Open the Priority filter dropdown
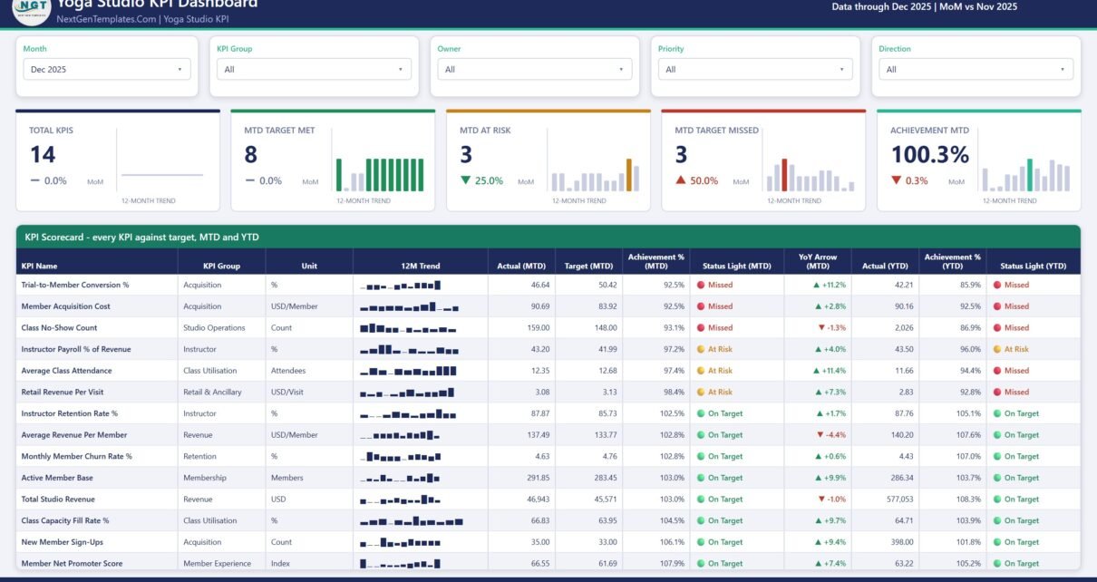This screenshot has height=582, width=1097. pos(755,69)
